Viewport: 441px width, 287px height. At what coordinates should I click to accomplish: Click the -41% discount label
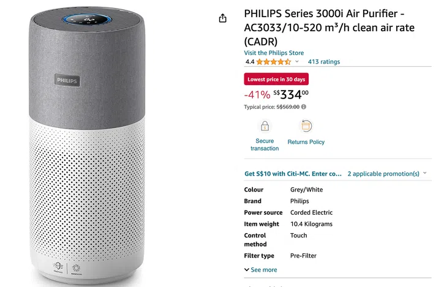pyautogui.click(x=257, y=95)
